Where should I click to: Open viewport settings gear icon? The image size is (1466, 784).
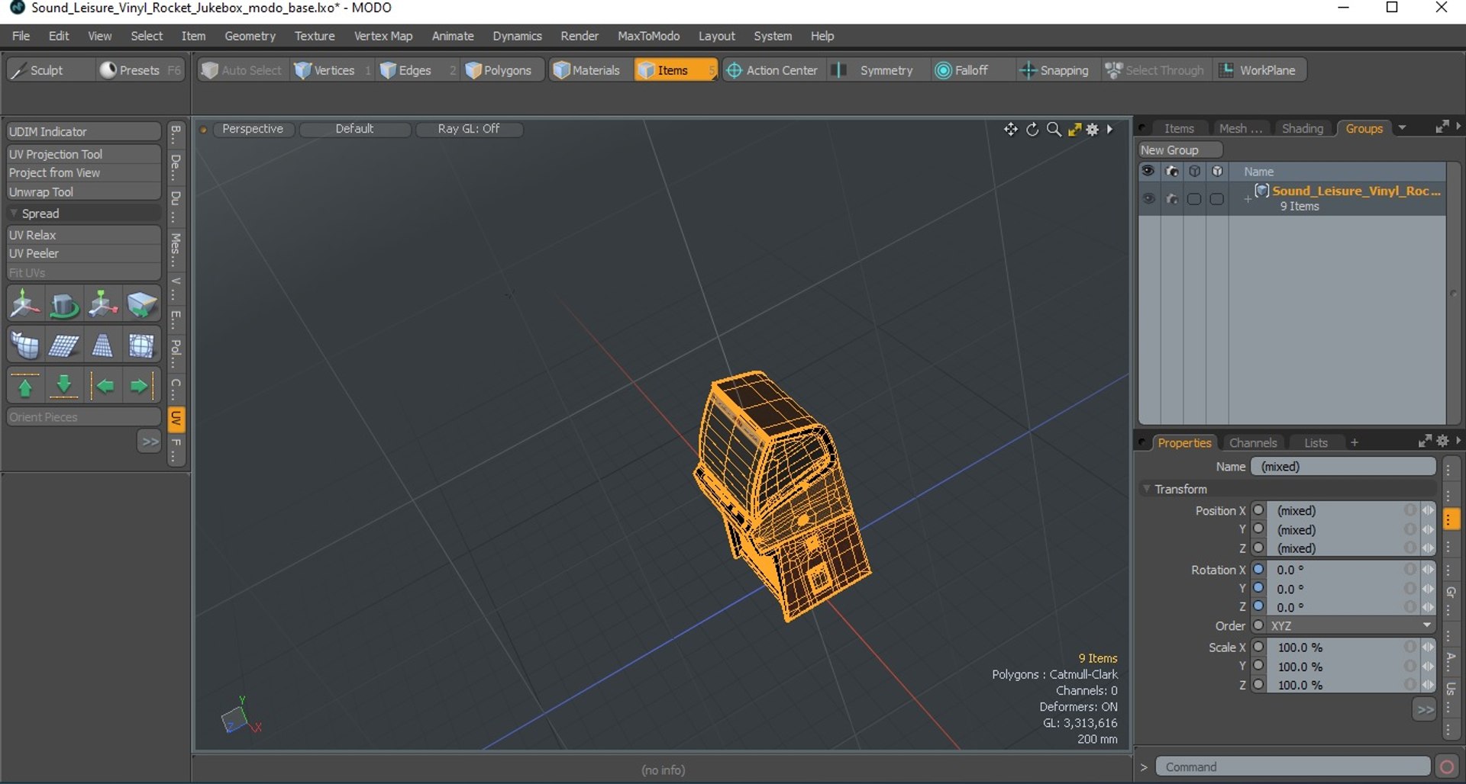(1093, 130)
